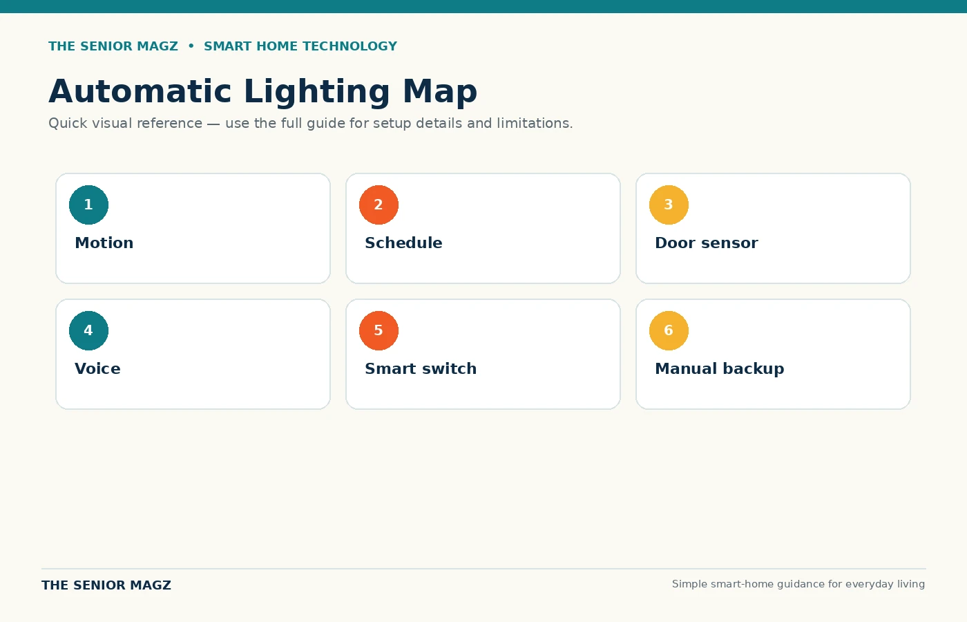This screenshot has height=622, width=967.
Task: Select the Schedule card label
Action: 403,243
